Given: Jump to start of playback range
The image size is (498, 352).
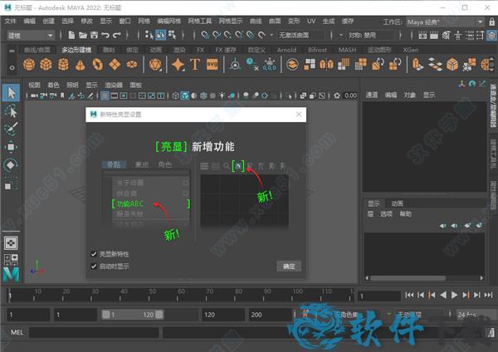Looking at the screenshot, I should [409, 296].
